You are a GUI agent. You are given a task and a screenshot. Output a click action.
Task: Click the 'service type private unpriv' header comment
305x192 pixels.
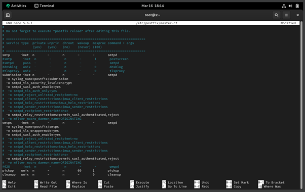click(68, 43)
